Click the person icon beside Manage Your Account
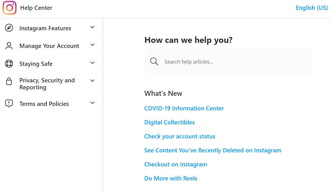331x193 pixels. 9,46
